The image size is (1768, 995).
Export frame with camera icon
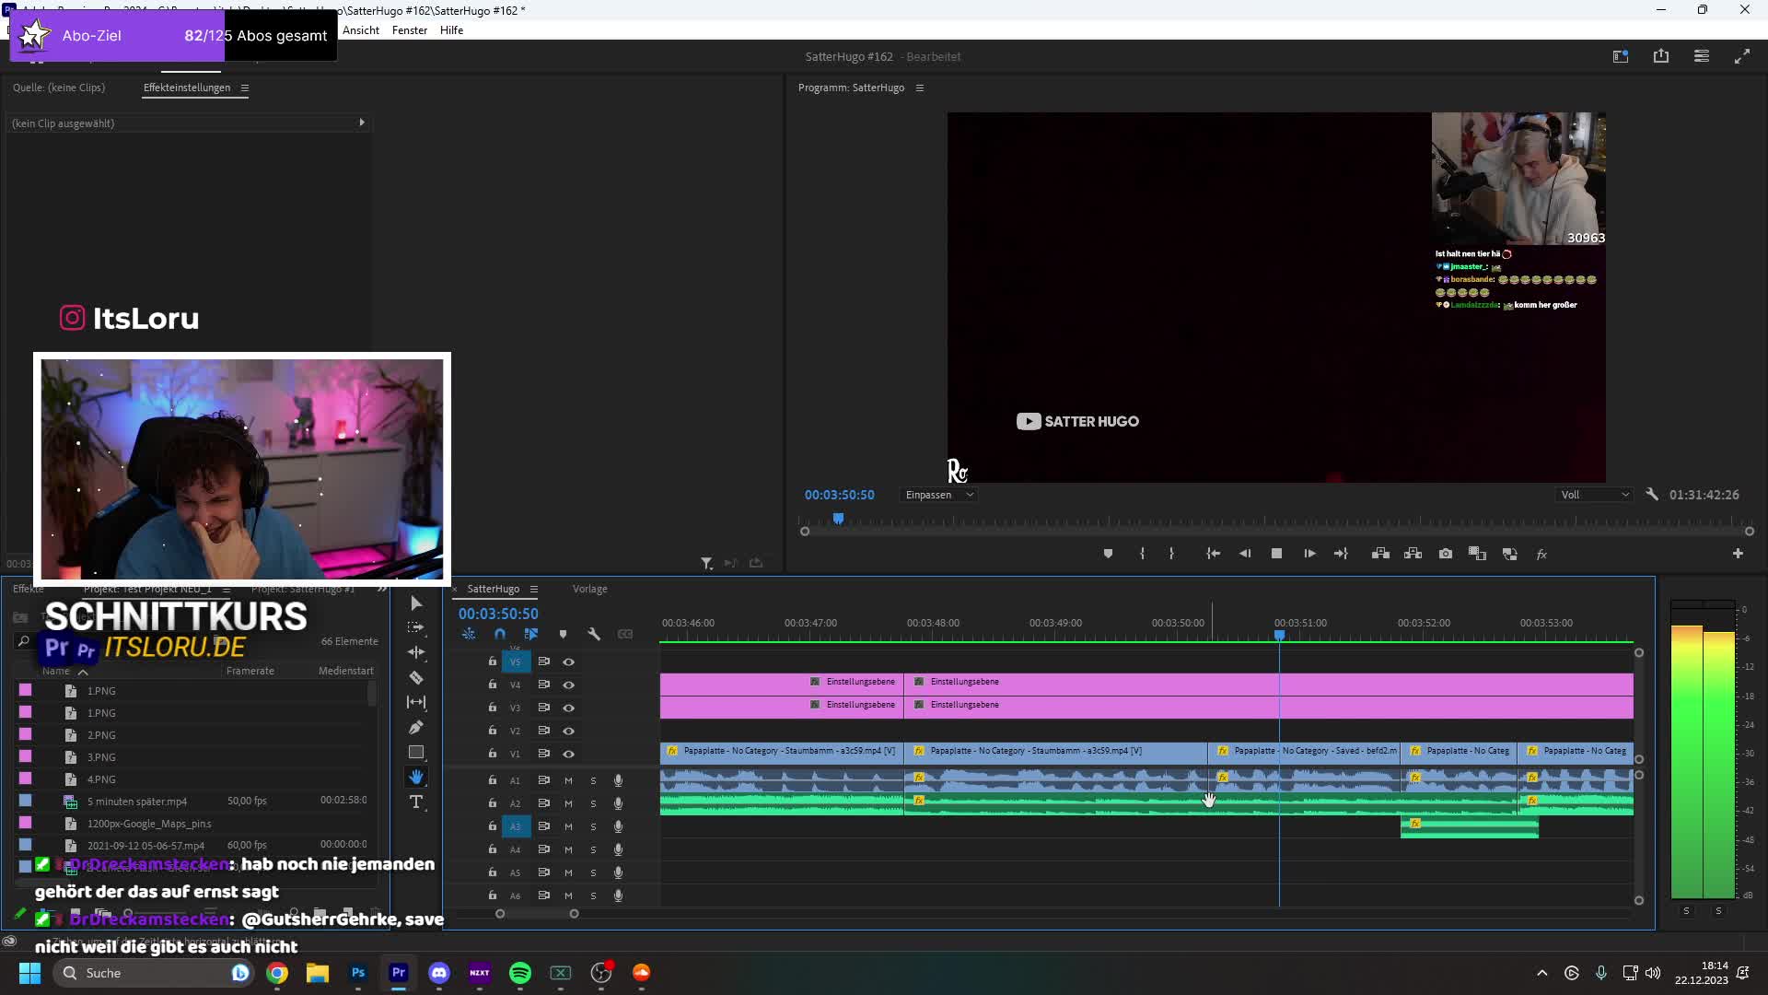[1446, 554]
